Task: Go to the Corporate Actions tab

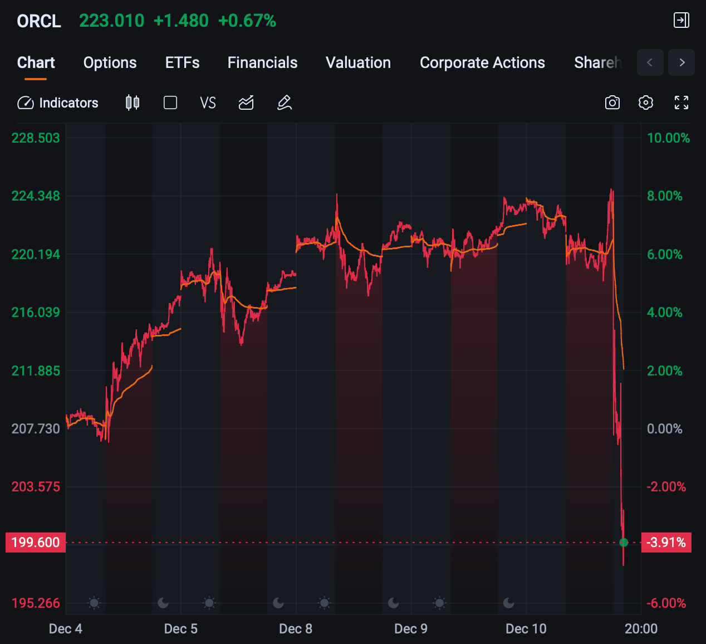Action: [482, 62]
